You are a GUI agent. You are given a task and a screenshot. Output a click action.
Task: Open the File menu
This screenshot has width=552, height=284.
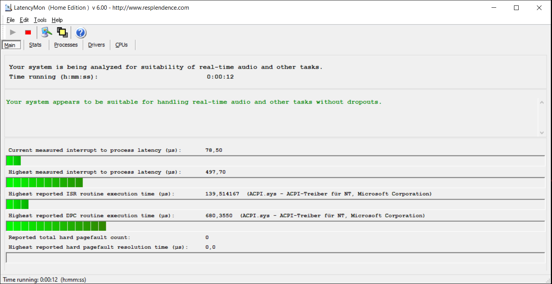point(10,20)
